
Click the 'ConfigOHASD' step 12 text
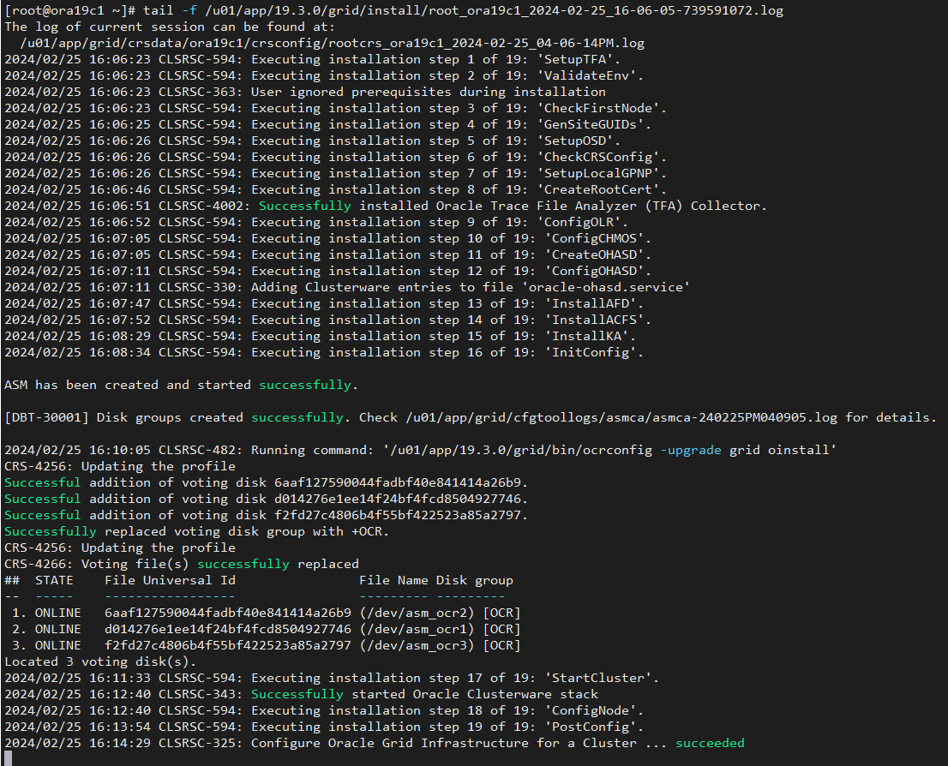pyautogui.click(x=594, y=272)
